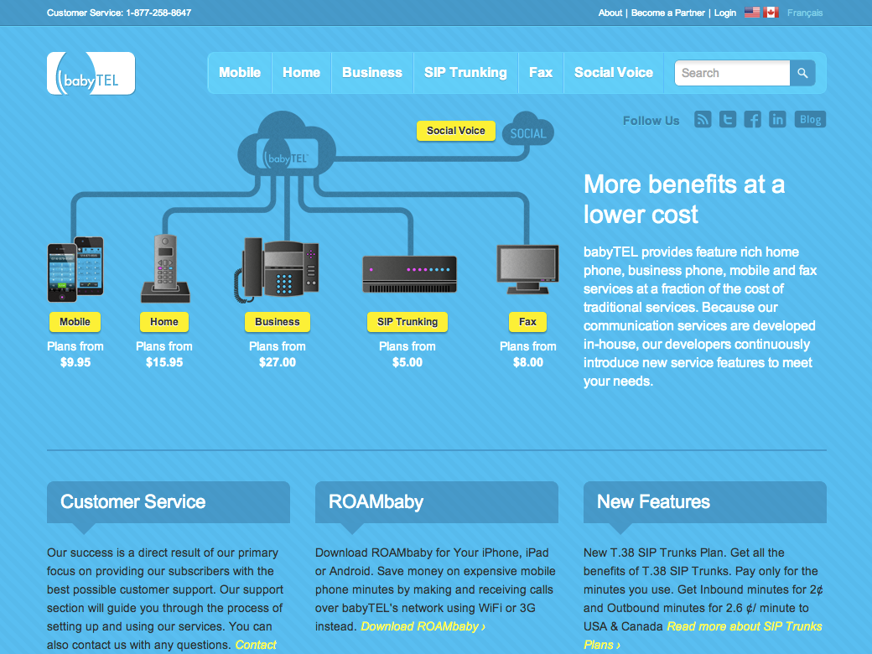
Task: Open the SIP Trunking navigation item
Action: (465, 73)
